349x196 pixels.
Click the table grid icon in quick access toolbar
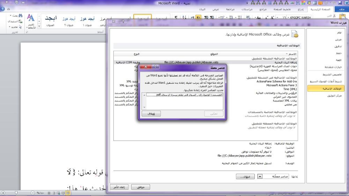(270, 3)
